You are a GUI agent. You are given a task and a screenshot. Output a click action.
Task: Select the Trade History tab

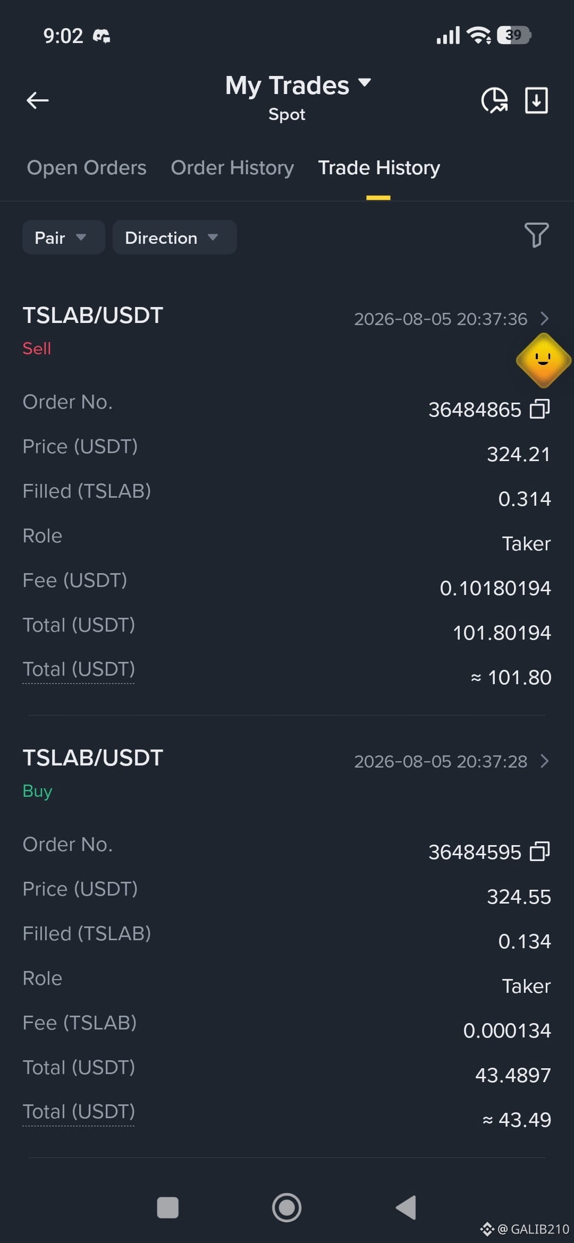click(379, 168)
